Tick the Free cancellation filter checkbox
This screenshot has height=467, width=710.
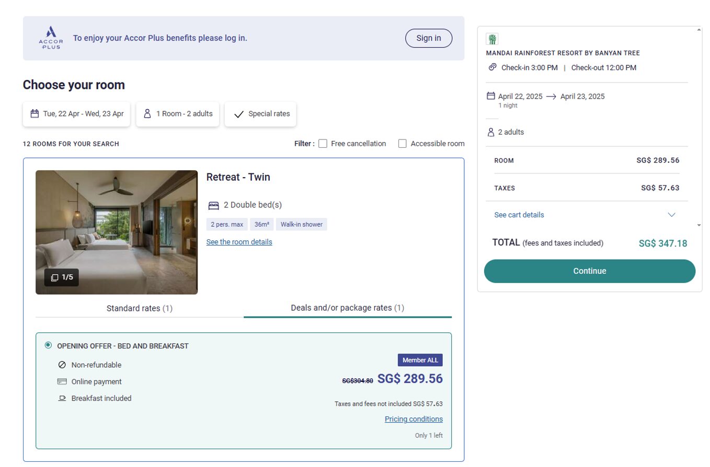point(323,144)
